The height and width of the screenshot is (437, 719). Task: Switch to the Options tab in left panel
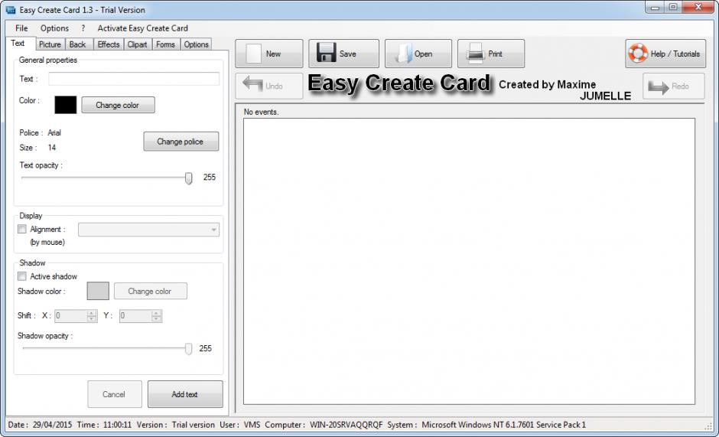[197, 44]
